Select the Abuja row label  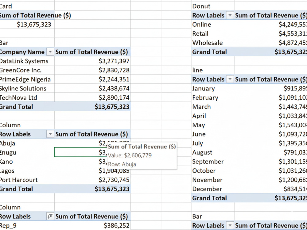coord(27,143)
